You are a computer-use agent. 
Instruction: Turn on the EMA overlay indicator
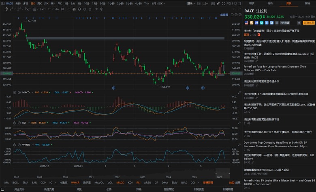point(26,183)
